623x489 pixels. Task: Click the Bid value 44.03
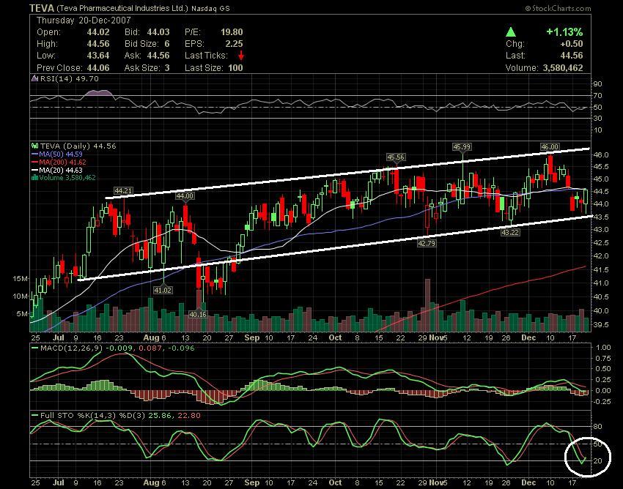click(x=158, y=32)
